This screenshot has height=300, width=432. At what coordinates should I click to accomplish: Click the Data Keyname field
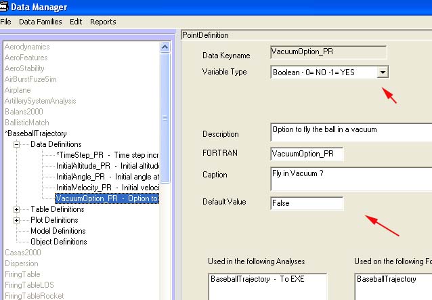[x=328, y=52]
